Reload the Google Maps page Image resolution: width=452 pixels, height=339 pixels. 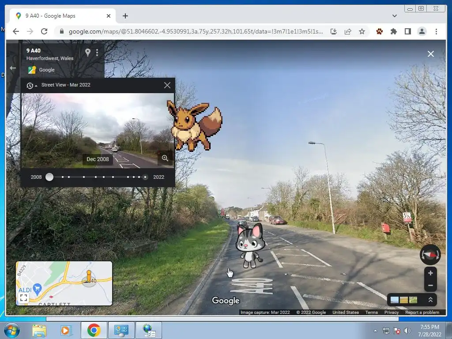tap(44, 31)
